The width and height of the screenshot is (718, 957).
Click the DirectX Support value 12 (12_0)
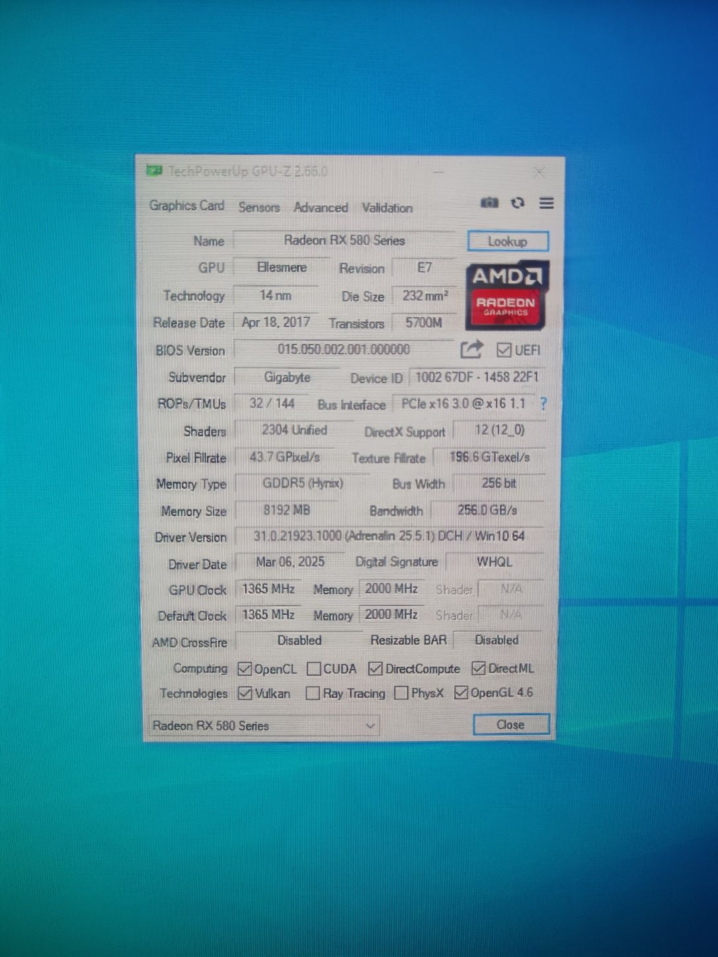point(499,430)
